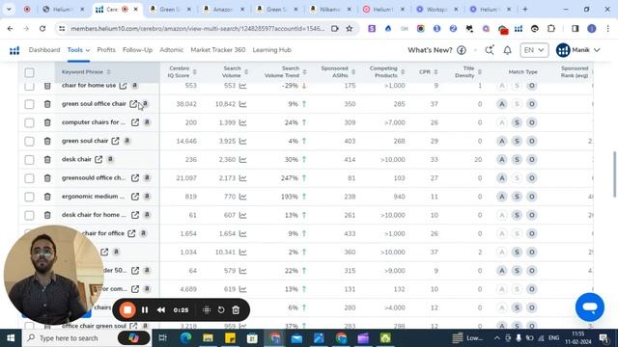
Task: Expand the Tools menu
Action: (x=78, y=50)
